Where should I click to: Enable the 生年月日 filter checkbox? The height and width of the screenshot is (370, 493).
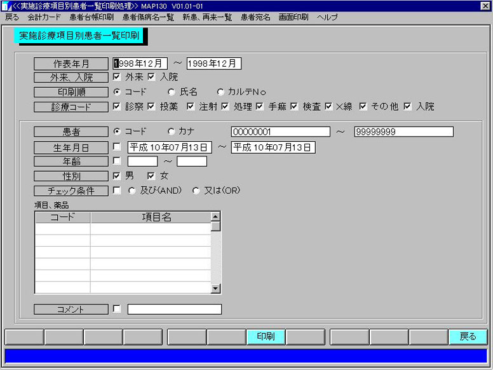coord(117,147)
